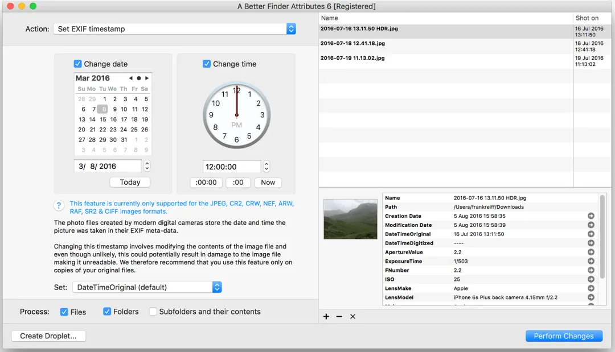Uncheck the Change date checkbox
This screenshot has width=615, height=352.
pyautogui.click(x=77, y=64)
